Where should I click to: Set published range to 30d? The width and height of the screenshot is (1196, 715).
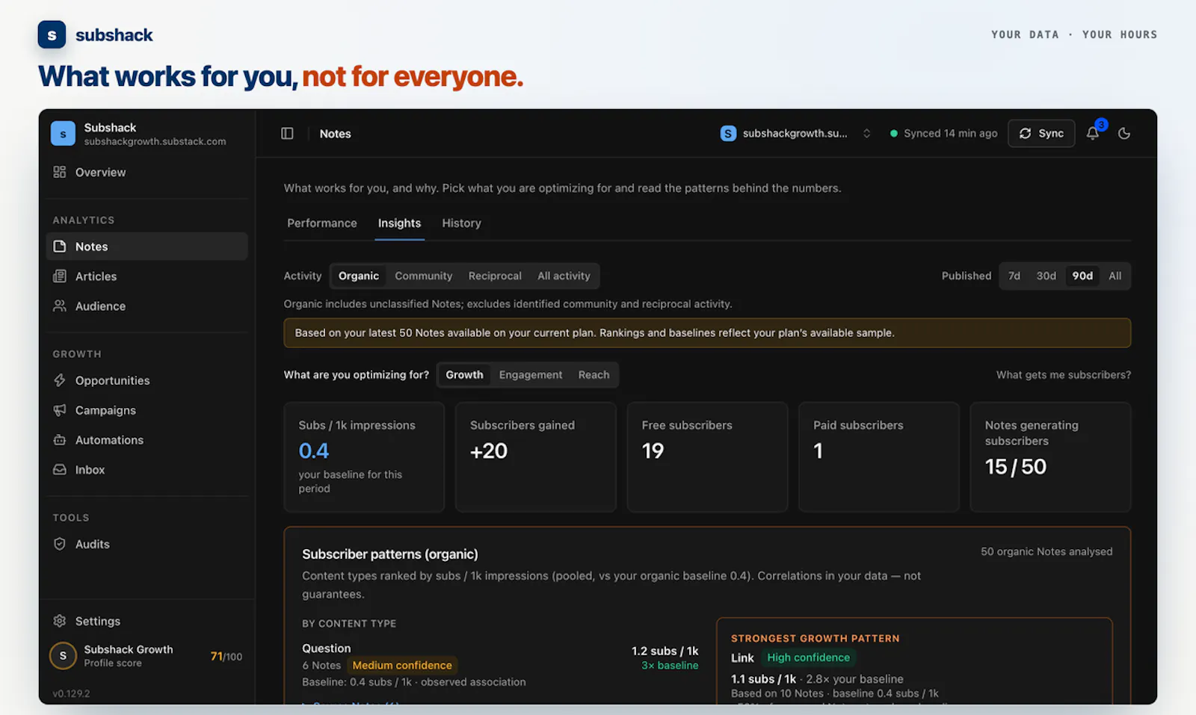click(1046, 276)
